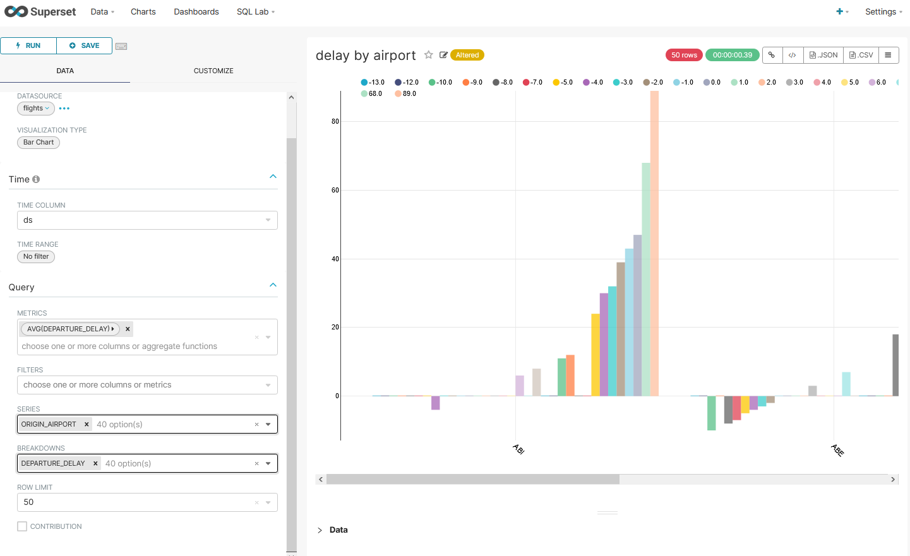Screen dimensions: 910x556
Task: Click the edit chart properties icon
Action: [x=443, y=55]
